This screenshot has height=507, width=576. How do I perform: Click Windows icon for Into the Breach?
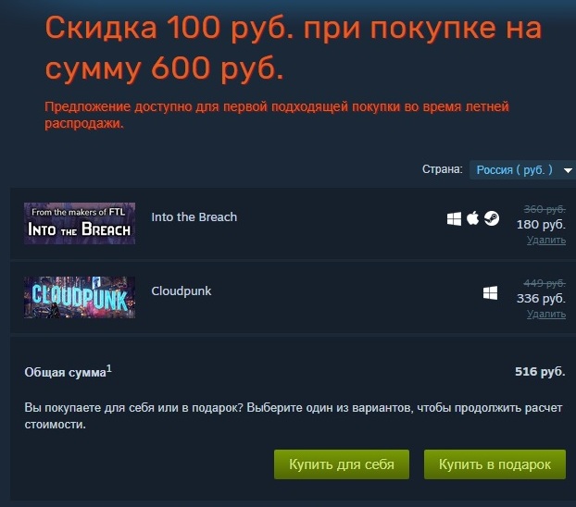[454, 219]
